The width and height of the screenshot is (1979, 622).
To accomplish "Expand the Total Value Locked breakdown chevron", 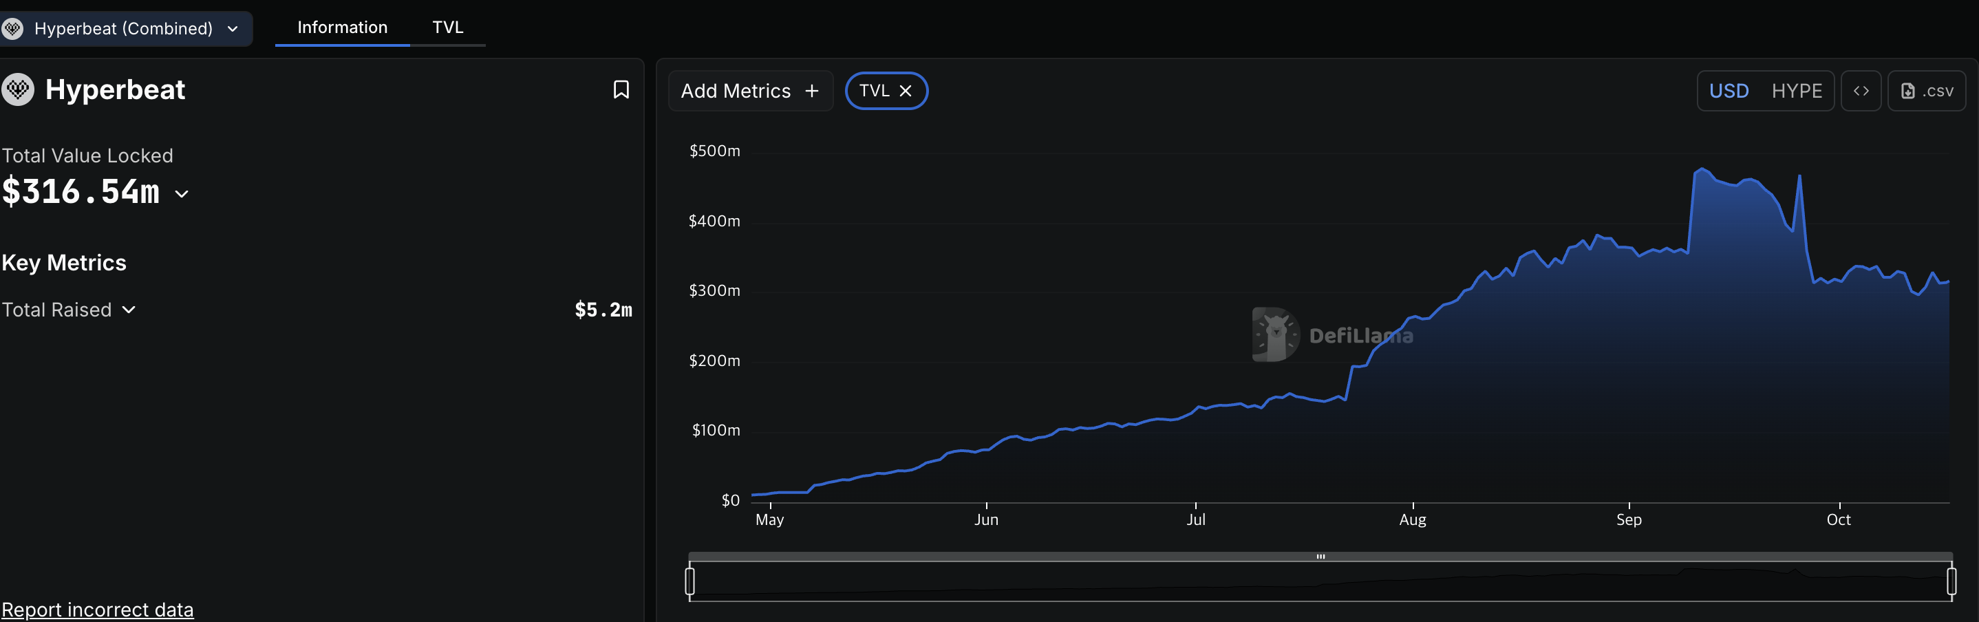I will point(182,193).
